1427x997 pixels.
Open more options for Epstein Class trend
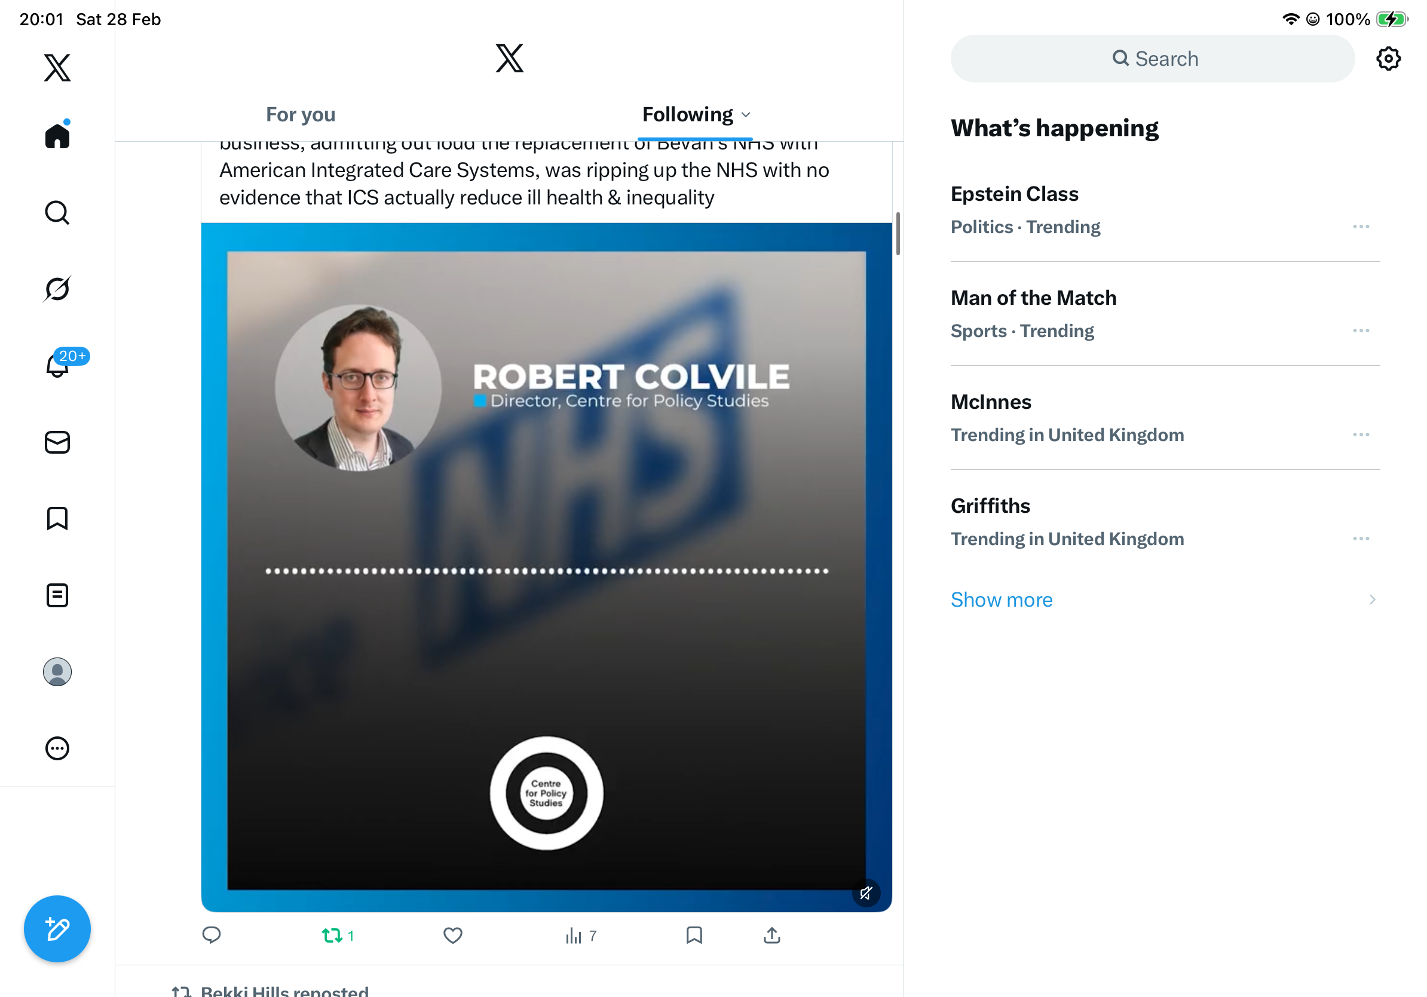(x=1360, y=227)
